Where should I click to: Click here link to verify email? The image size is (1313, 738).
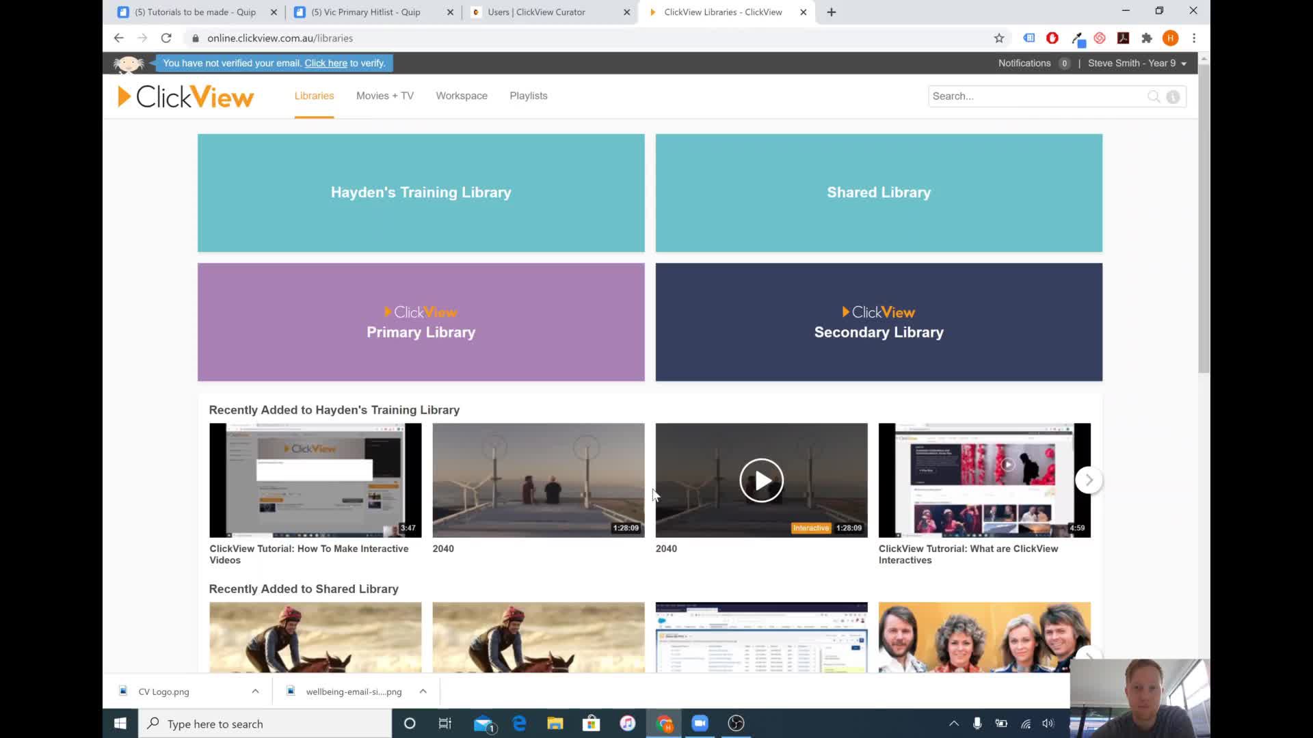tap(326, 64)
